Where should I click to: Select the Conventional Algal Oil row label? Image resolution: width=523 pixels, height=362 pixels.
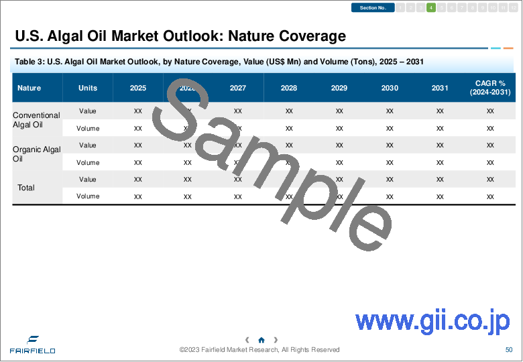tap(36, 120)
